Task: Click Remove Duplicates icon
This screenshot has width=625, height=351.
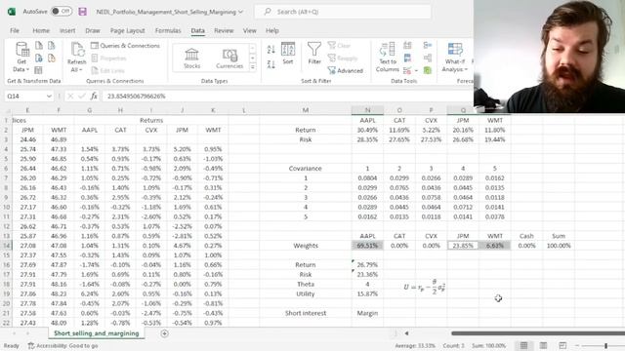Action: [x=407, y=58]
